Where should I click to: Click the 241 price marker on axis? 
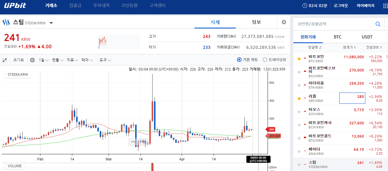tap(271, 129)
